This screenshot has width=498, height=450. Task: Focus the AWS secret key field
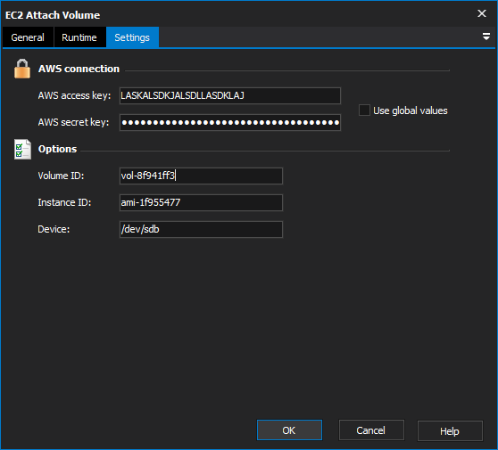[x=230, y=122]
